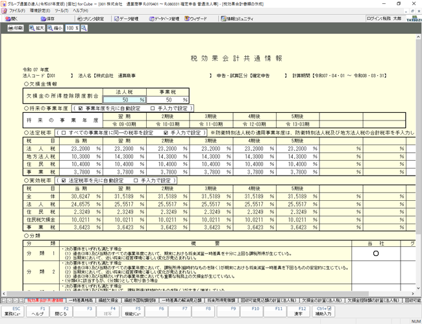
Task: Click the F5 機能メニュー button
Action: click(132, 311)
